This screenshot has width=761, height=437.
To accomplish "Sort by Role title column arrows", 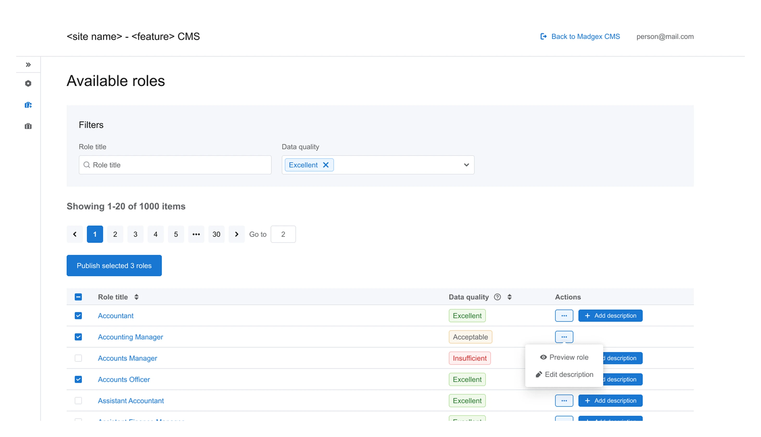I will [137, 297].
